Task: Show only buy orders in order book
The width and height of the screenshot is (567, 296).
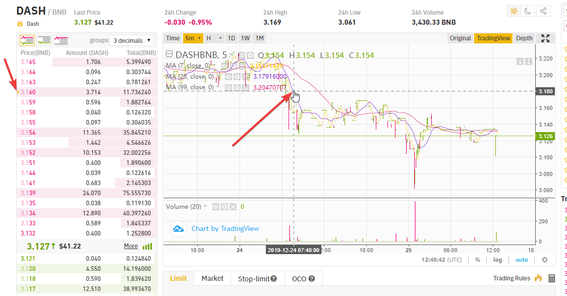Action: pyautogui.click(x=44, y=40)
